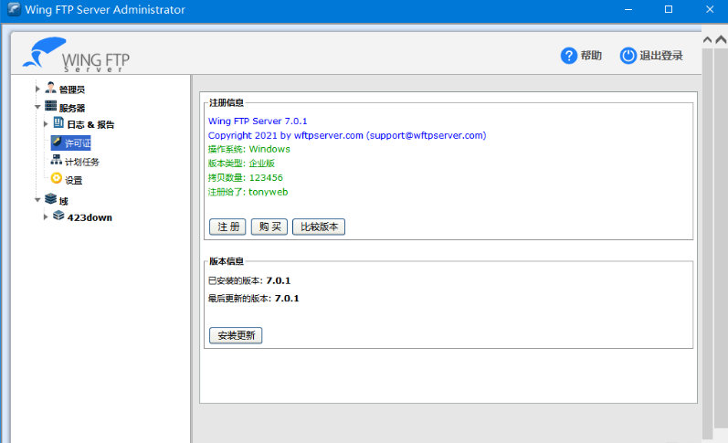Select 服务器 in the navigation tree
Screen dimensions: 728x443
tap(72, 108)
